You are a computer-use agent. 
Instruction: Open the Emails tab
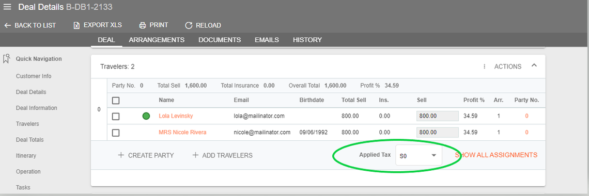click(267, 40)
